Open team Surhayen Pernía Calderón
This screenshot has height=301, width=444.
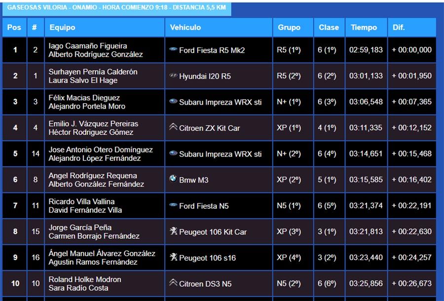click(x=93, y=72)
